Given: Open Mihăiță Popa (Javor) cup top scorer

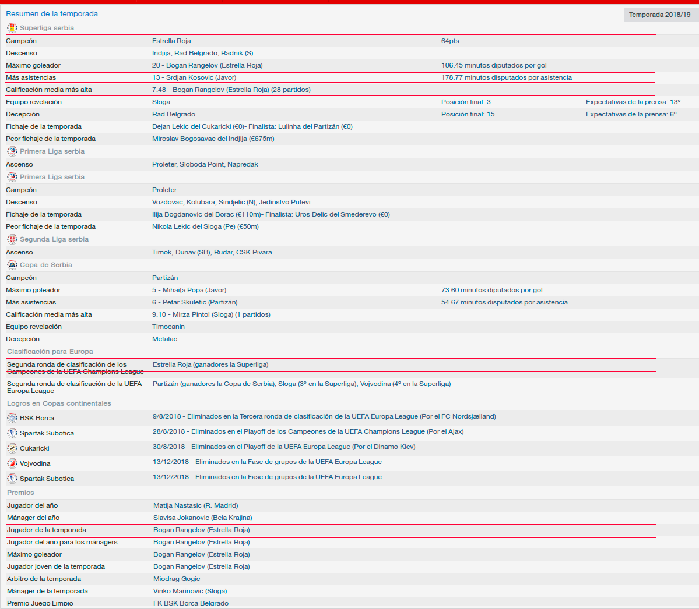Looking at the screenshot, I should tap(189, 291).
